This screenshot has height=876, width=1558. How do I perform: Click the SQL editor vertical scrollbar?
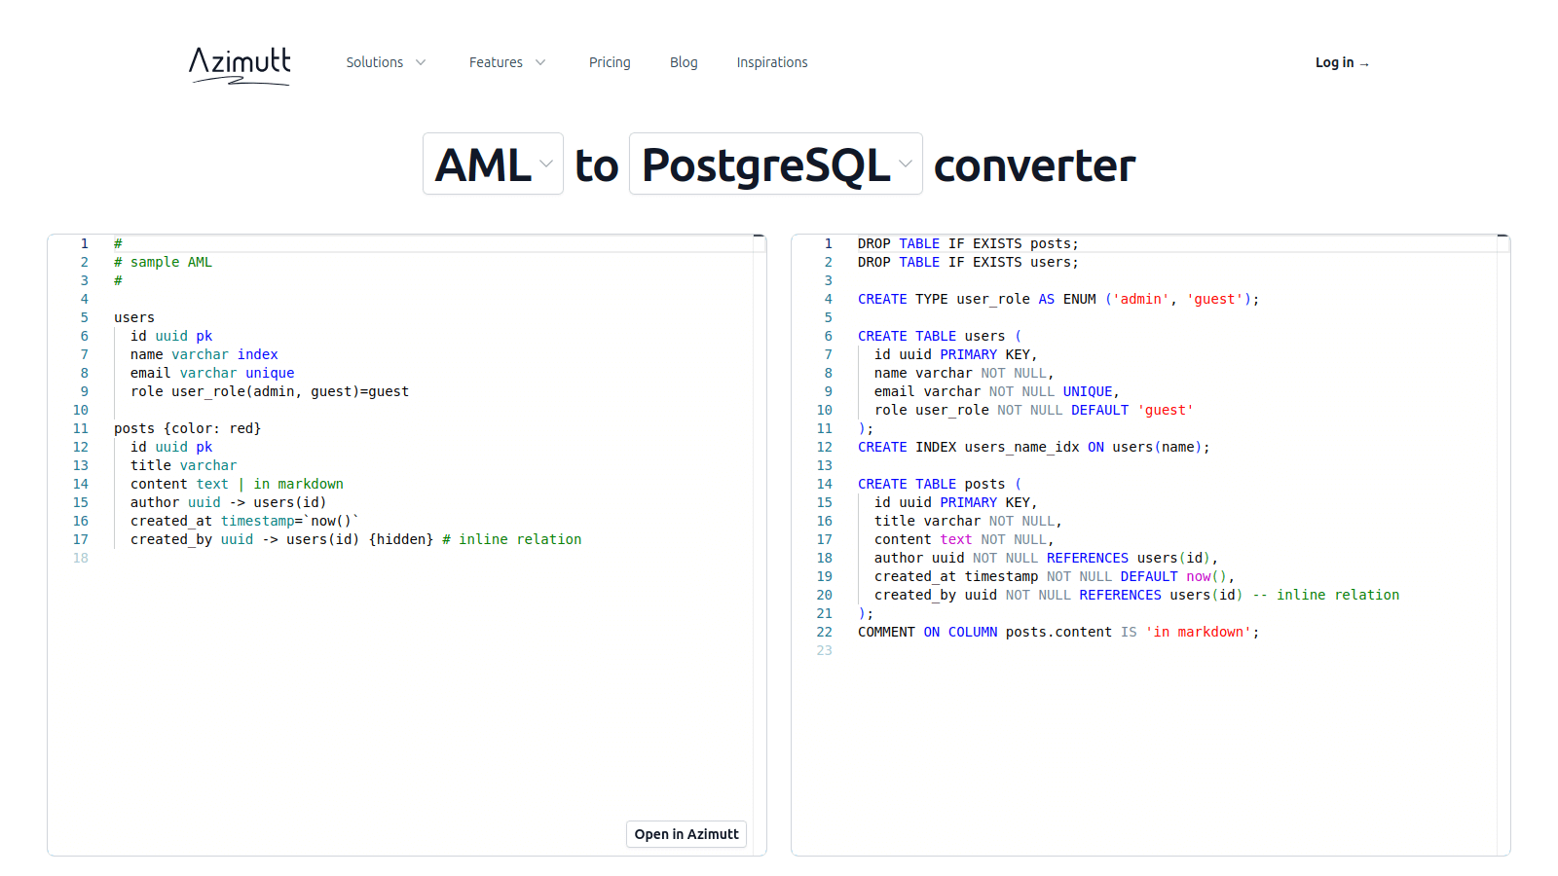(1503, 545)
